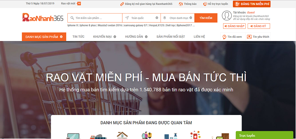Viewport: 296px width, 139px height.
Task: Click the appliances category icon
Action: pos(171,136)
